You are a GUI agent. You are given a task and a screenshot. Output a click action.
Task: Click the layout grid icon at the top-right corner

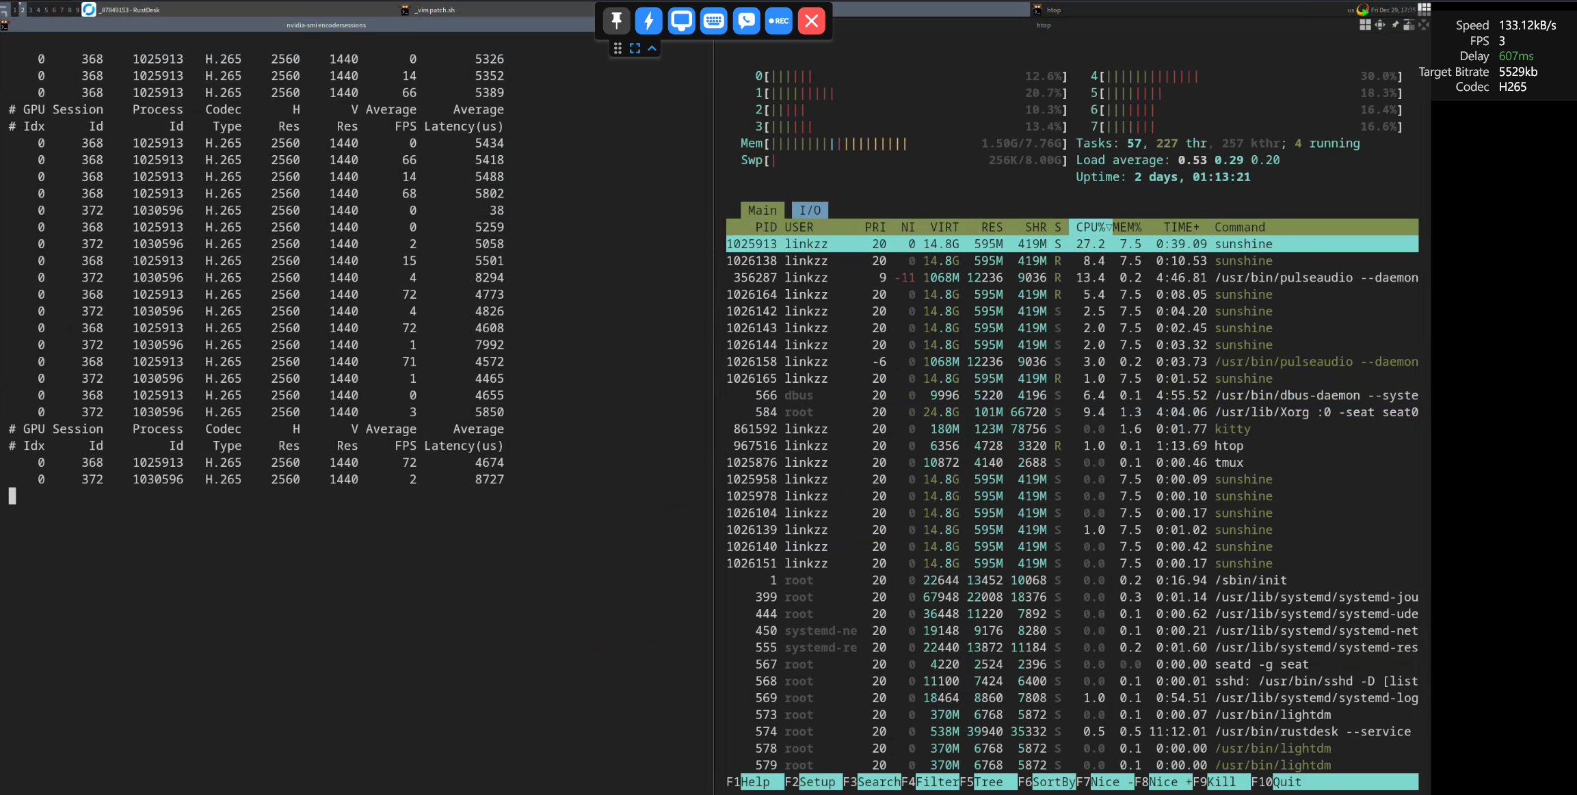point(1424,9)
